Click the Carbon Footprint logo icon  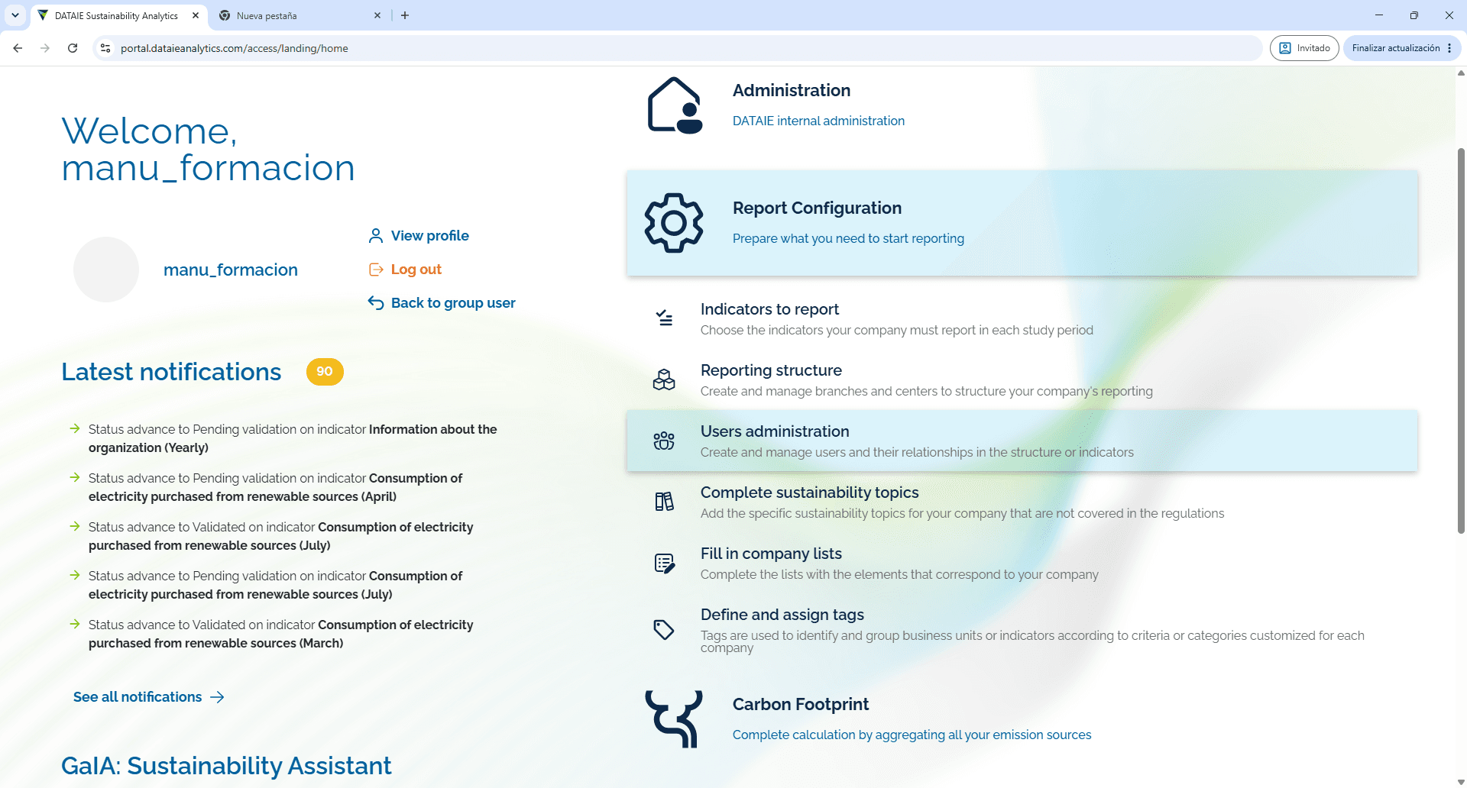(674, 719)
